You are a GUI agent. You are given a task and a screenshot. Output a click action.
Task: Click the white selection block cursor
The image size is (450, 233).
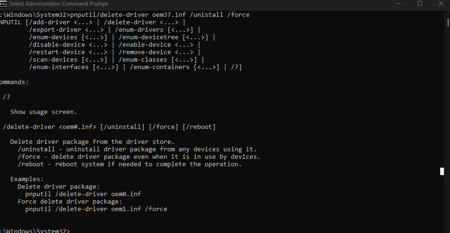442,171
